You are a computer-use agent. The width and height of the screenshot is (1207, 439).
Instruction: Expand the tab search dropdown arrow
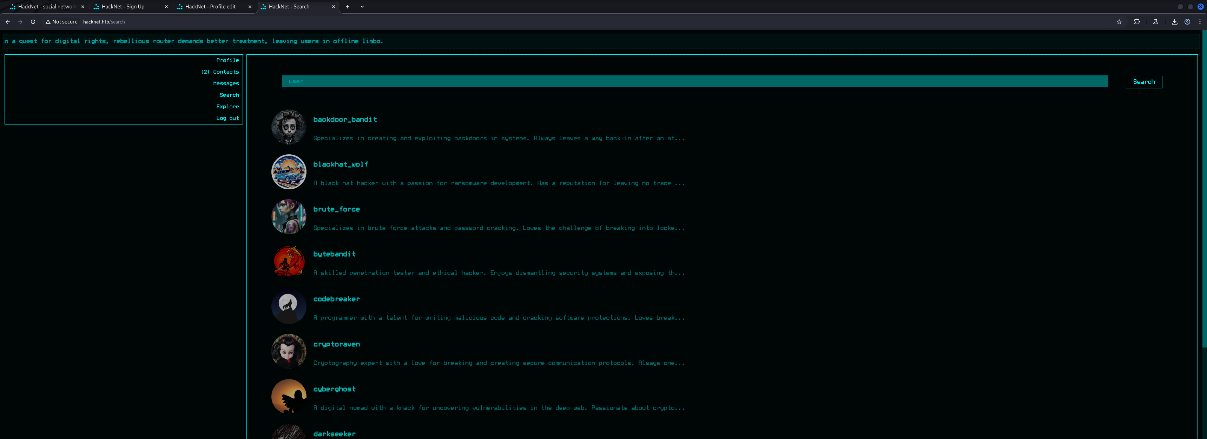(x=362, y=7)
